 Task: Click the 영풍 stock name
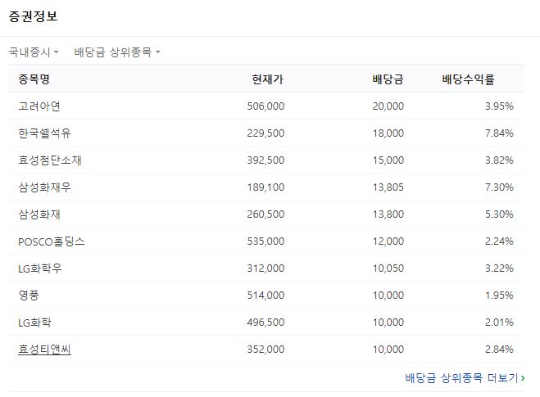pos(29,295)
